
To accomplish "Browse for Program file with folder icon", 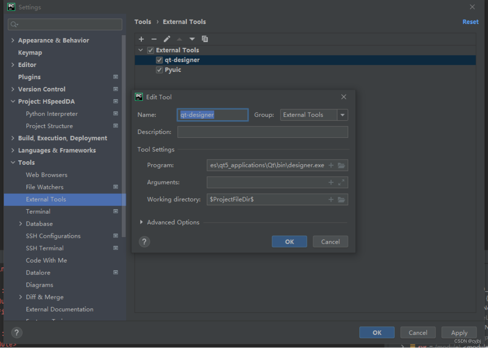I will [x=341, y=165].
